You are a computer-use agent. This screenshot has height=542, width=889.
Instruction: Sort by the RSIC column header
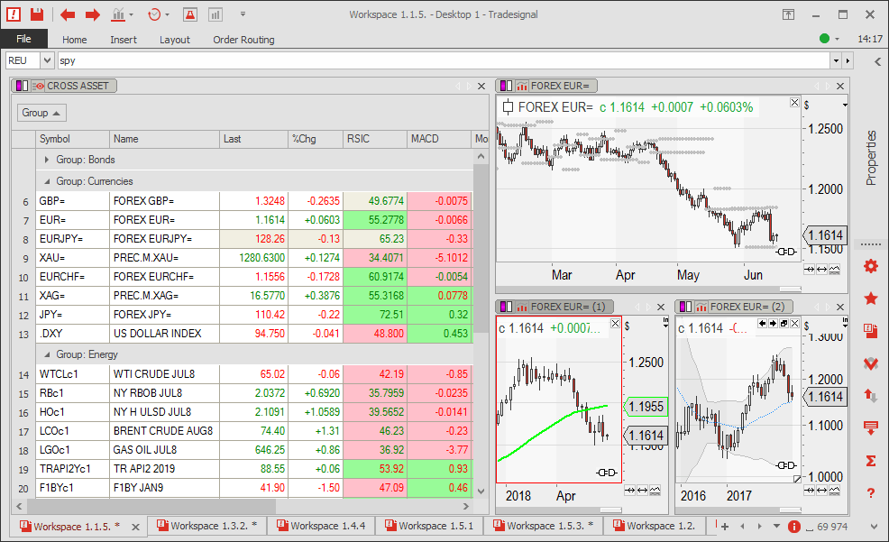click(x=375, y=139)
